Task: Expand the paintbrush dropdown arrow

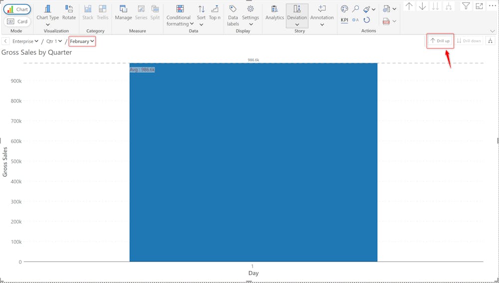Action: (374, 9)
